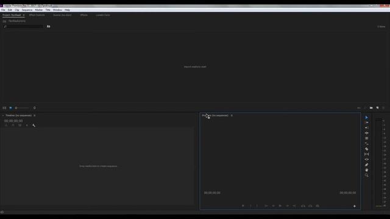Click Step Back one frame button
This screenshot has height=219, width=390.
[273, 206]
